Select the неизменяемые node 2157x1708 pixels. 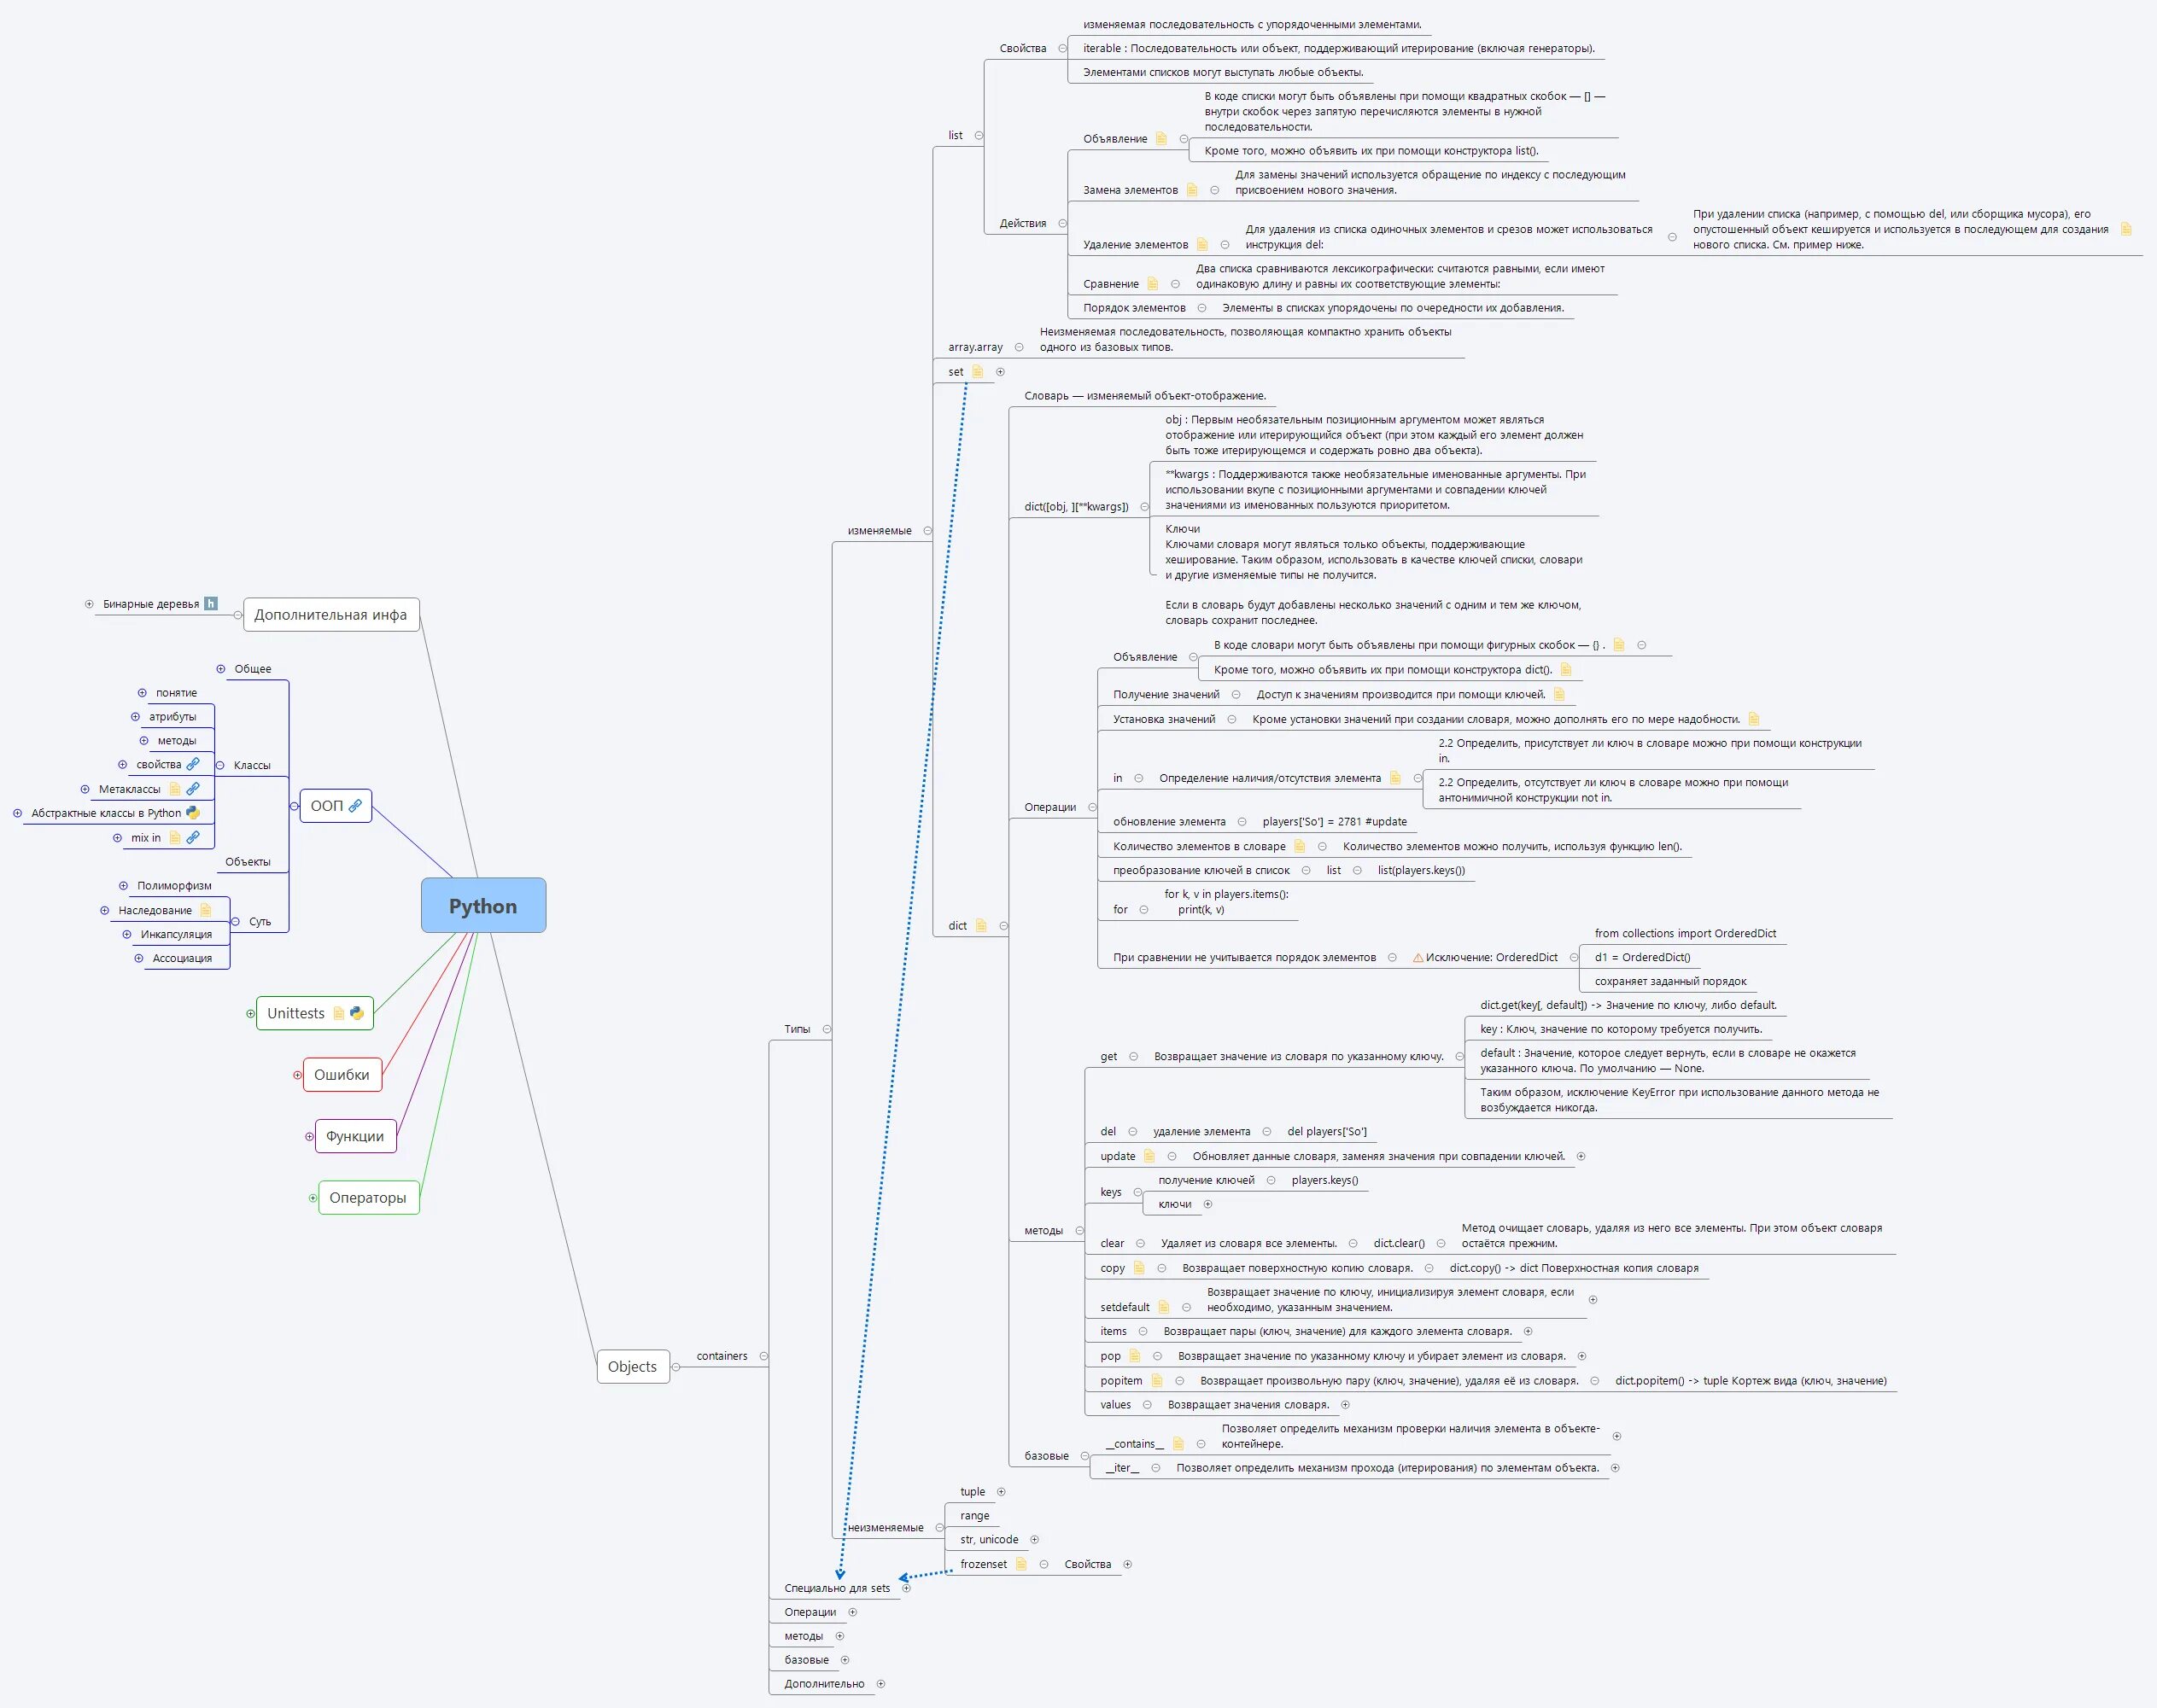[886, 1528]
